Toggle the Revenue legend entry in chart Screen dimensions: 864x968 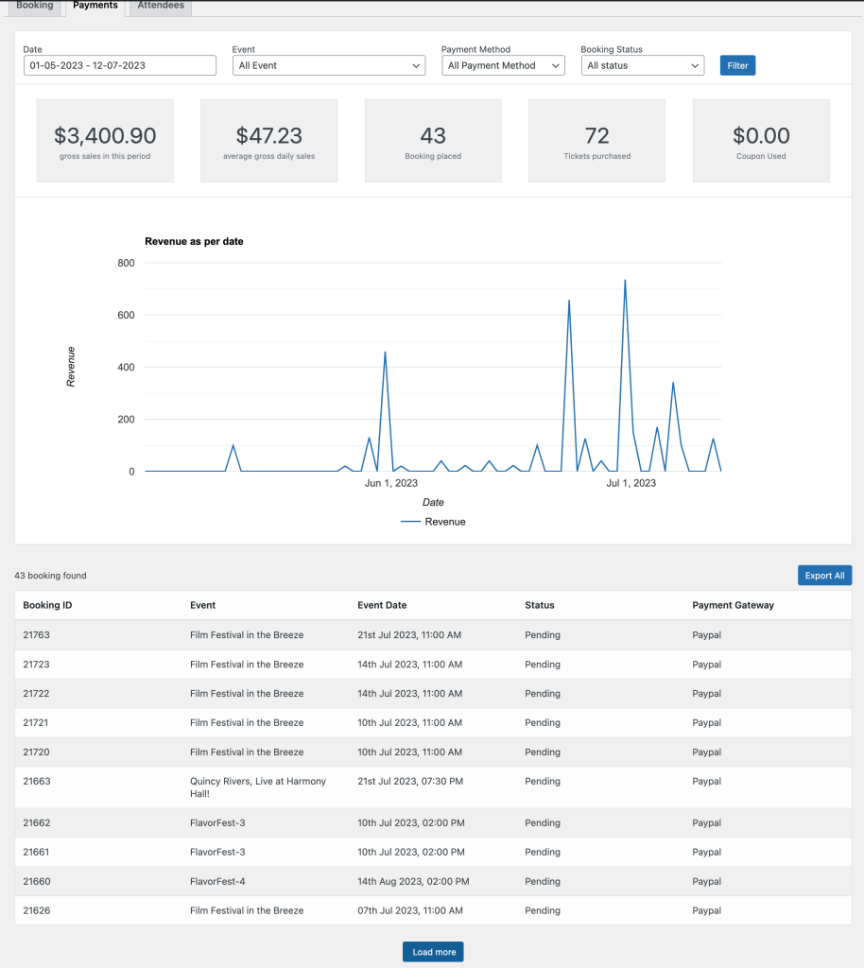point(433,522)
